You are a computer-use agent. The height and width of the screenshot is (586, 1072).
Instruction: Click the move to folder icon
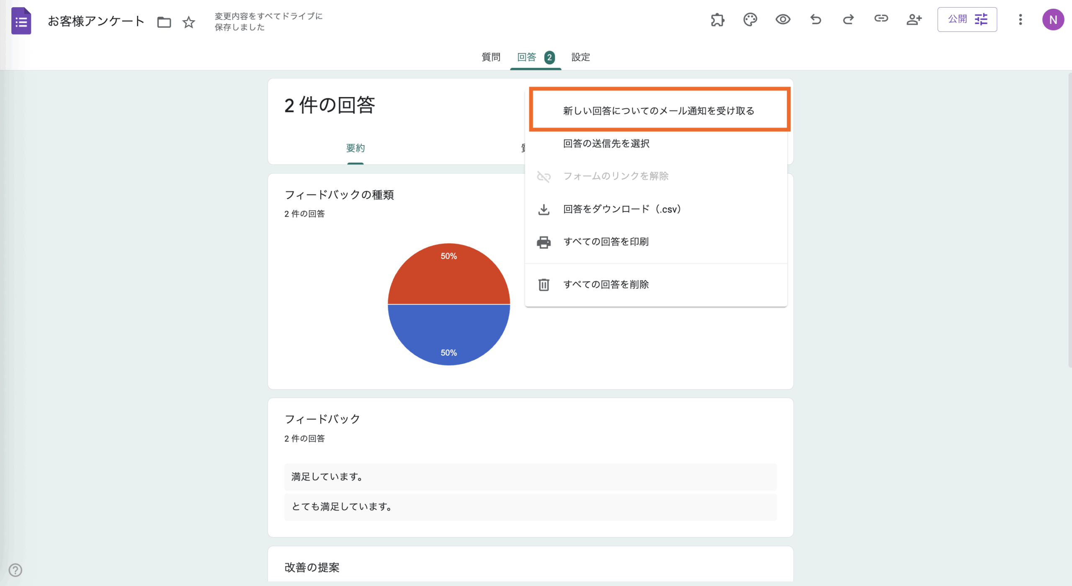click(x=164, y=22)
